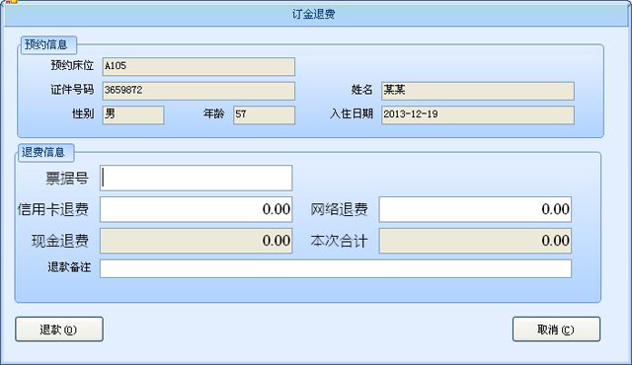
Task: Click the 性别 field showing 男
Action: pyautogui.click(x=133, y=115)
